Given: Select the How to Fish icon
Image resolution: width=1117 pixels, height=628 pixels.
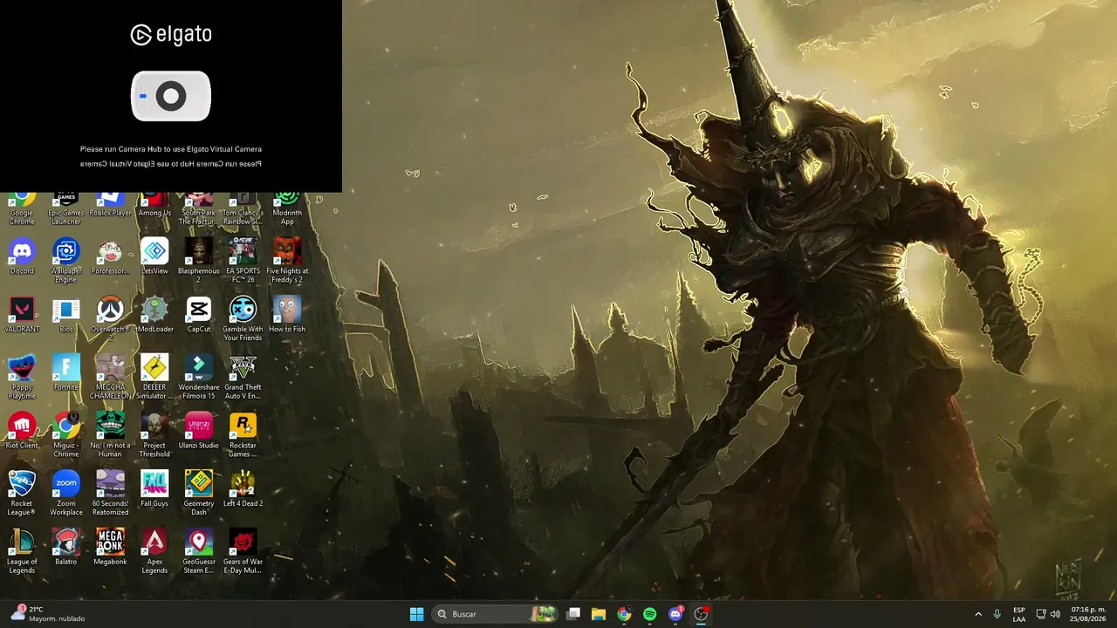Looking at the screenshot, I should tap(287, 315).
